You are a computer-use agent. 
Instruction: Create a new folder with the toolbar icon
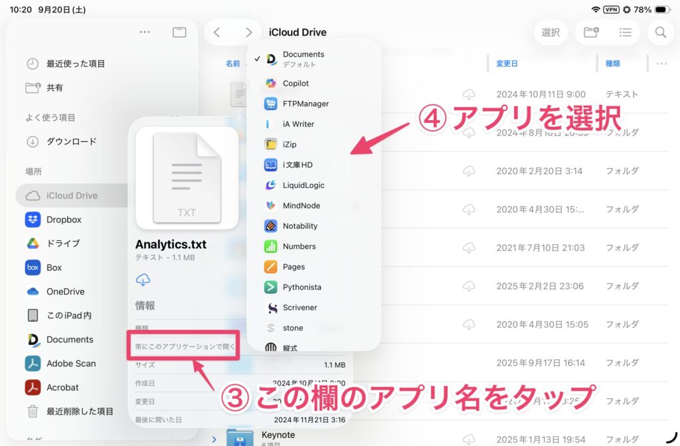coord(591,32)
